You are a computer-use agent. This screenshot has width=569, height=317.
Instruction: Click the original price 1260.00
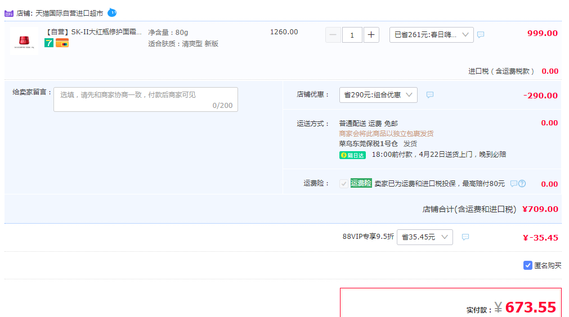[284, 32]
